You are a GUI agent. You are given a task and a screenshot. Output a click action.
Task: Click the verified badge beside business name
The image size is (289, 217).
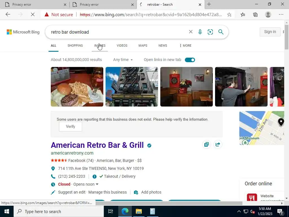[x=149, y=146]
